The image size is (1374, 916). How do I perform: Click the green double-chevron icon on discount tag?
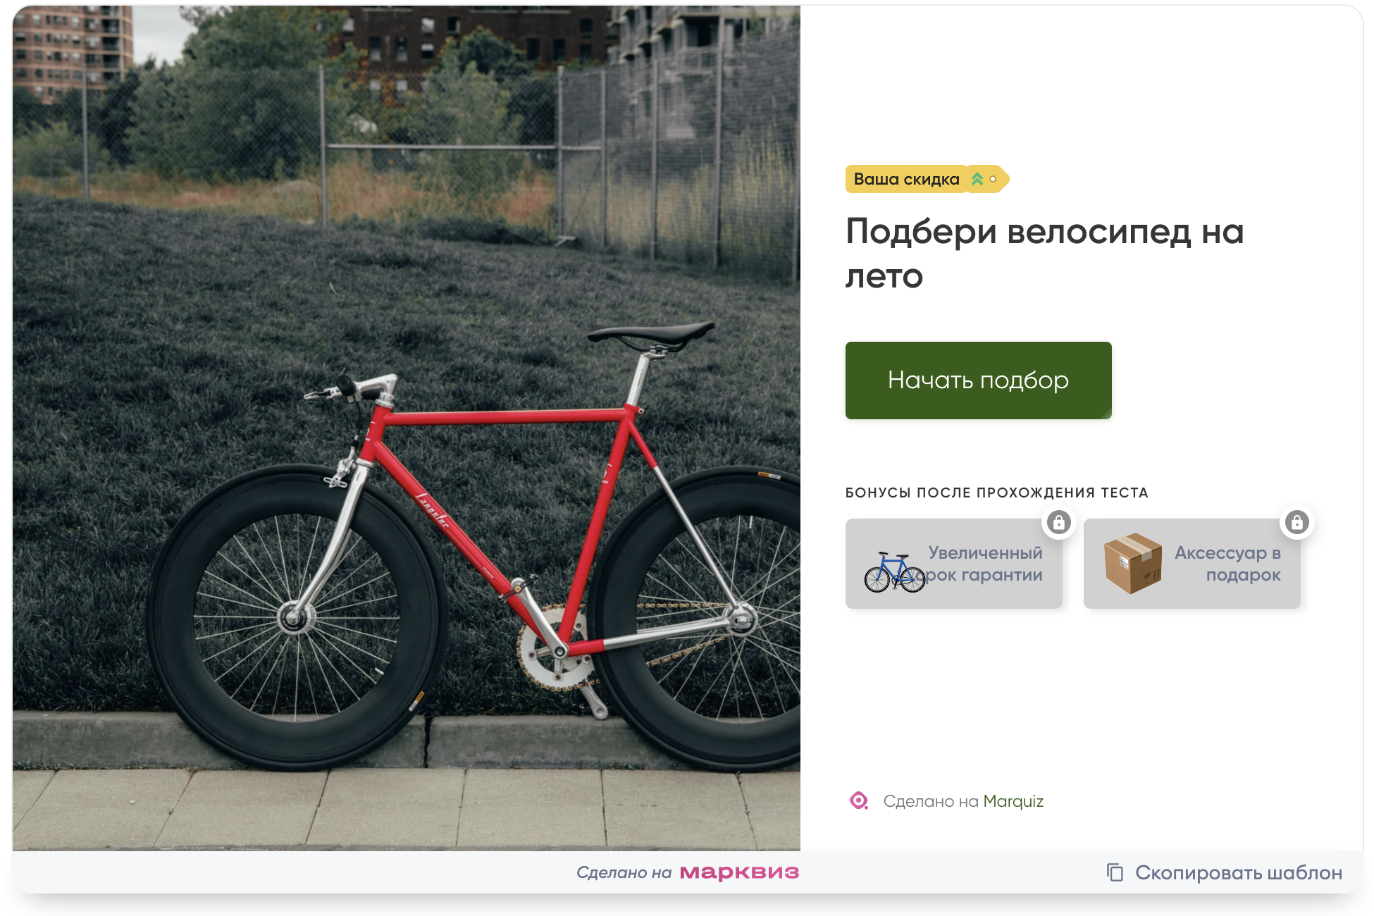[977, 179]
